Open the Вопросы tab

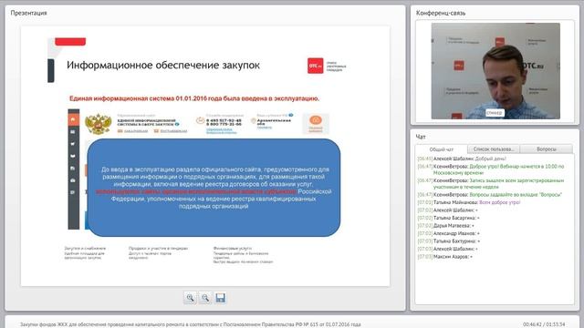[547, 149]
